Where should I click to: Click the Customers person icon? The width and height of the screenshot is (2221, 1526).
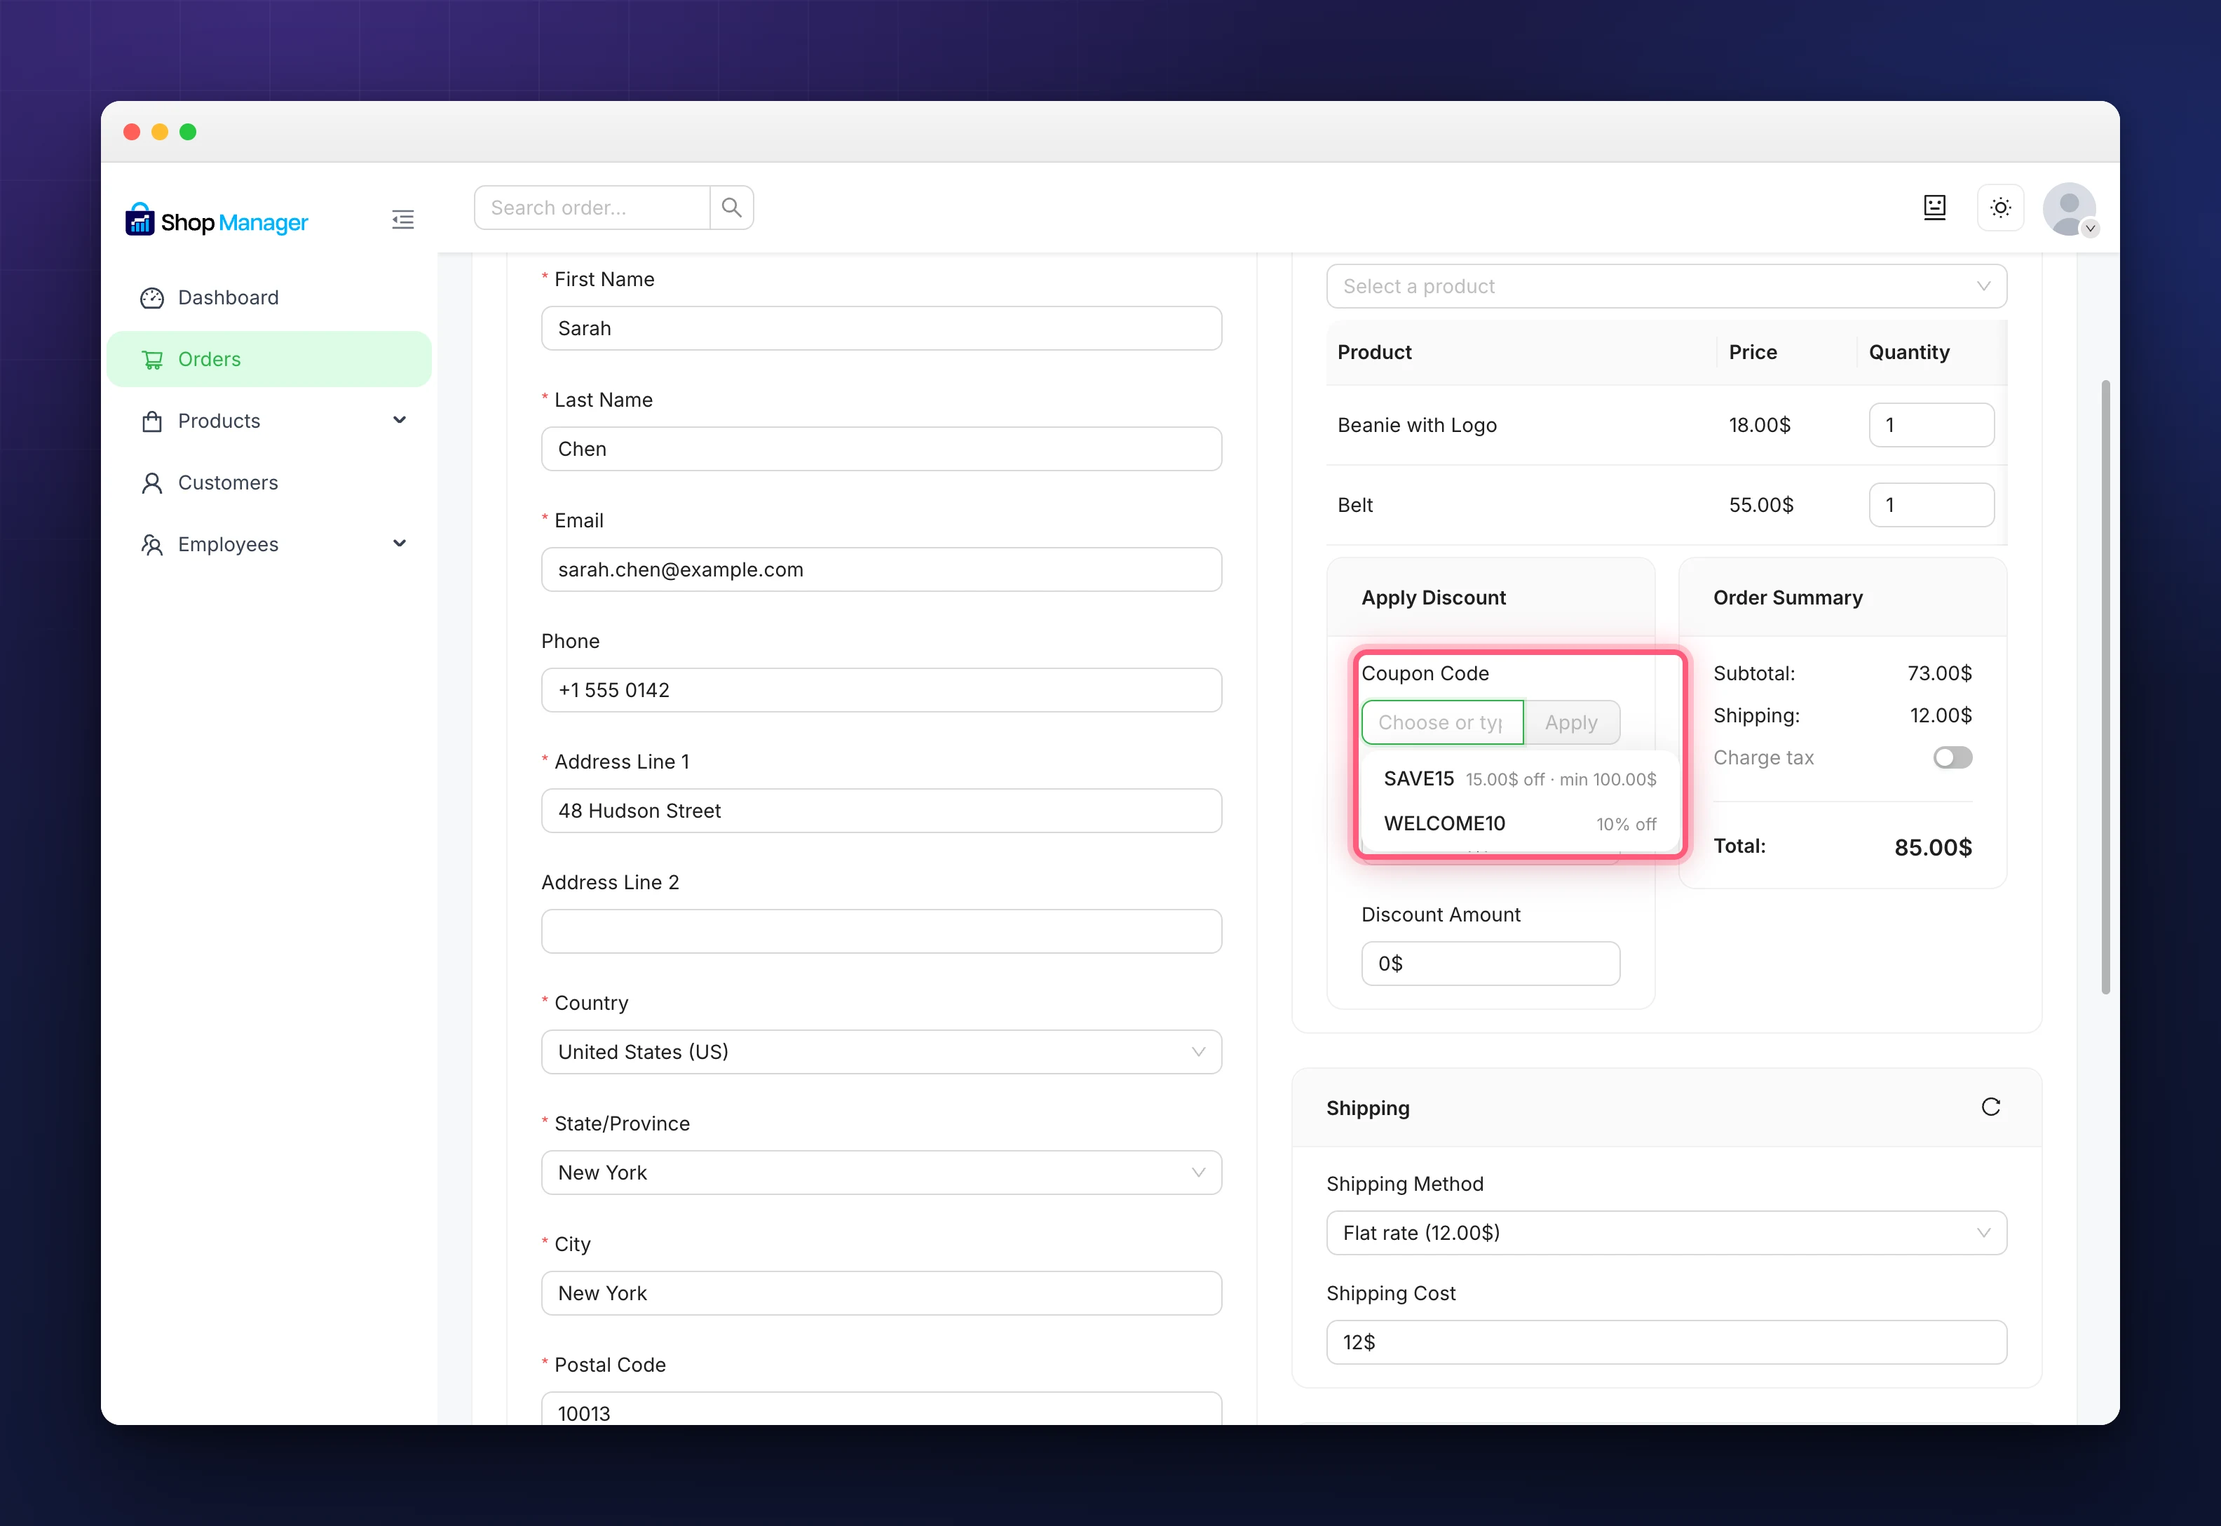[x=152, y=483]
